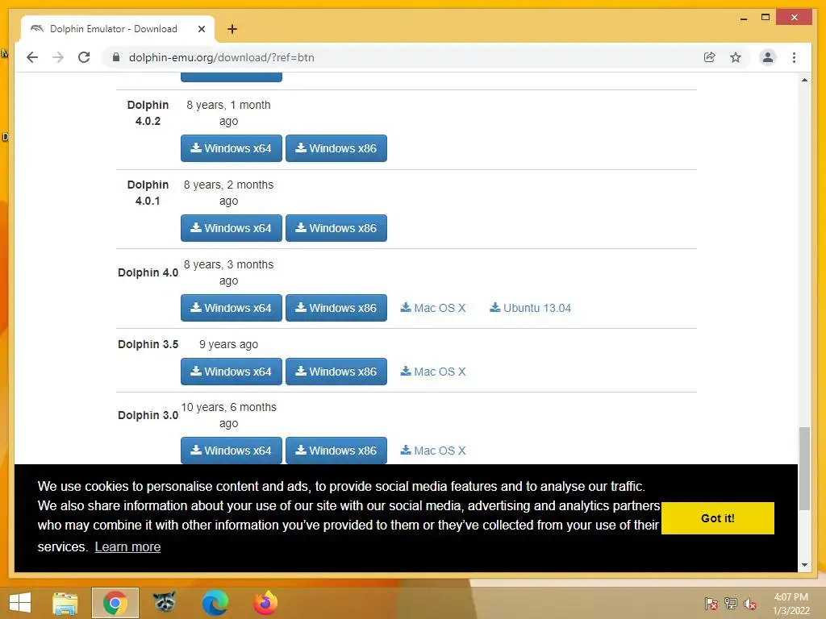The width and height of the screenshot is (826, 619).
Task: Select the 'Dolphin 4.0' version label
Action: pos(148,272)
